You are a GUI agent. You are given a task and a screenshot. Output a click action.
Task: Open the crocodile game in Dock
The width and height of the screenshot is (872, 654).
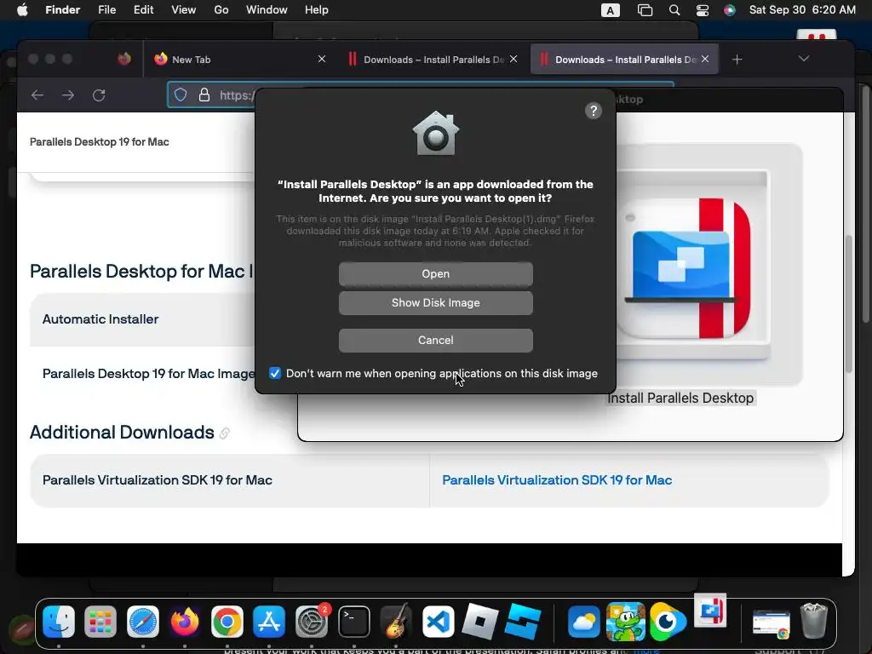(625, 621)
